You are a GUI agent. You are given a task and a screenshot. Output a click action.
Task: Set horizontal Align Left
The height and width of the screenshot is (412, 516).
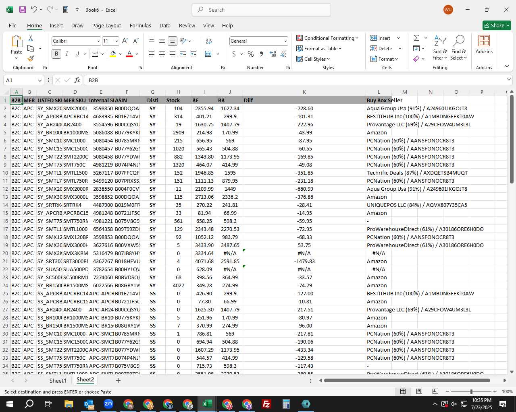[152, 54]
